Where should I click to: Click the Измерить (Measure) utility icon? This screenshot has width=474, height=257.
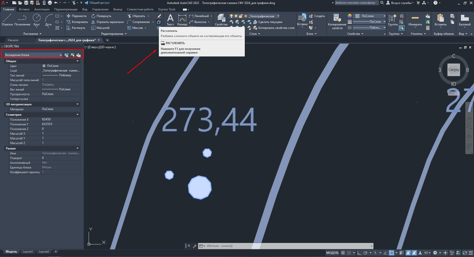[x=415, y=20]
